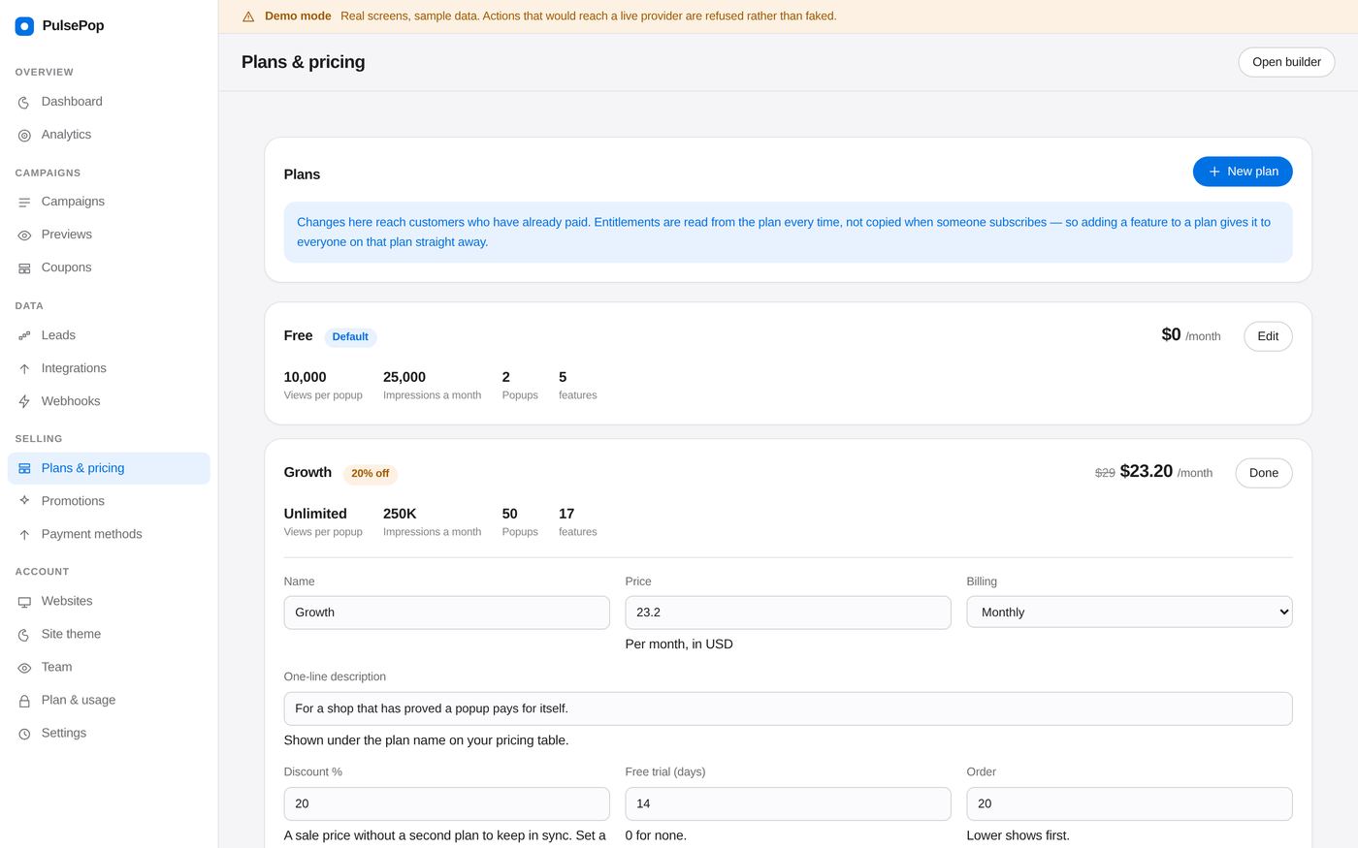Click the Growth plan Name field
Screen dimensions: 1358x848
pos(446,612)
